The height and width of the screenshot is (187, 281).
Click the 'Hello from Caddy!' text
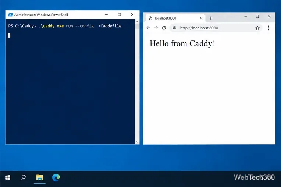pos(182,43)
